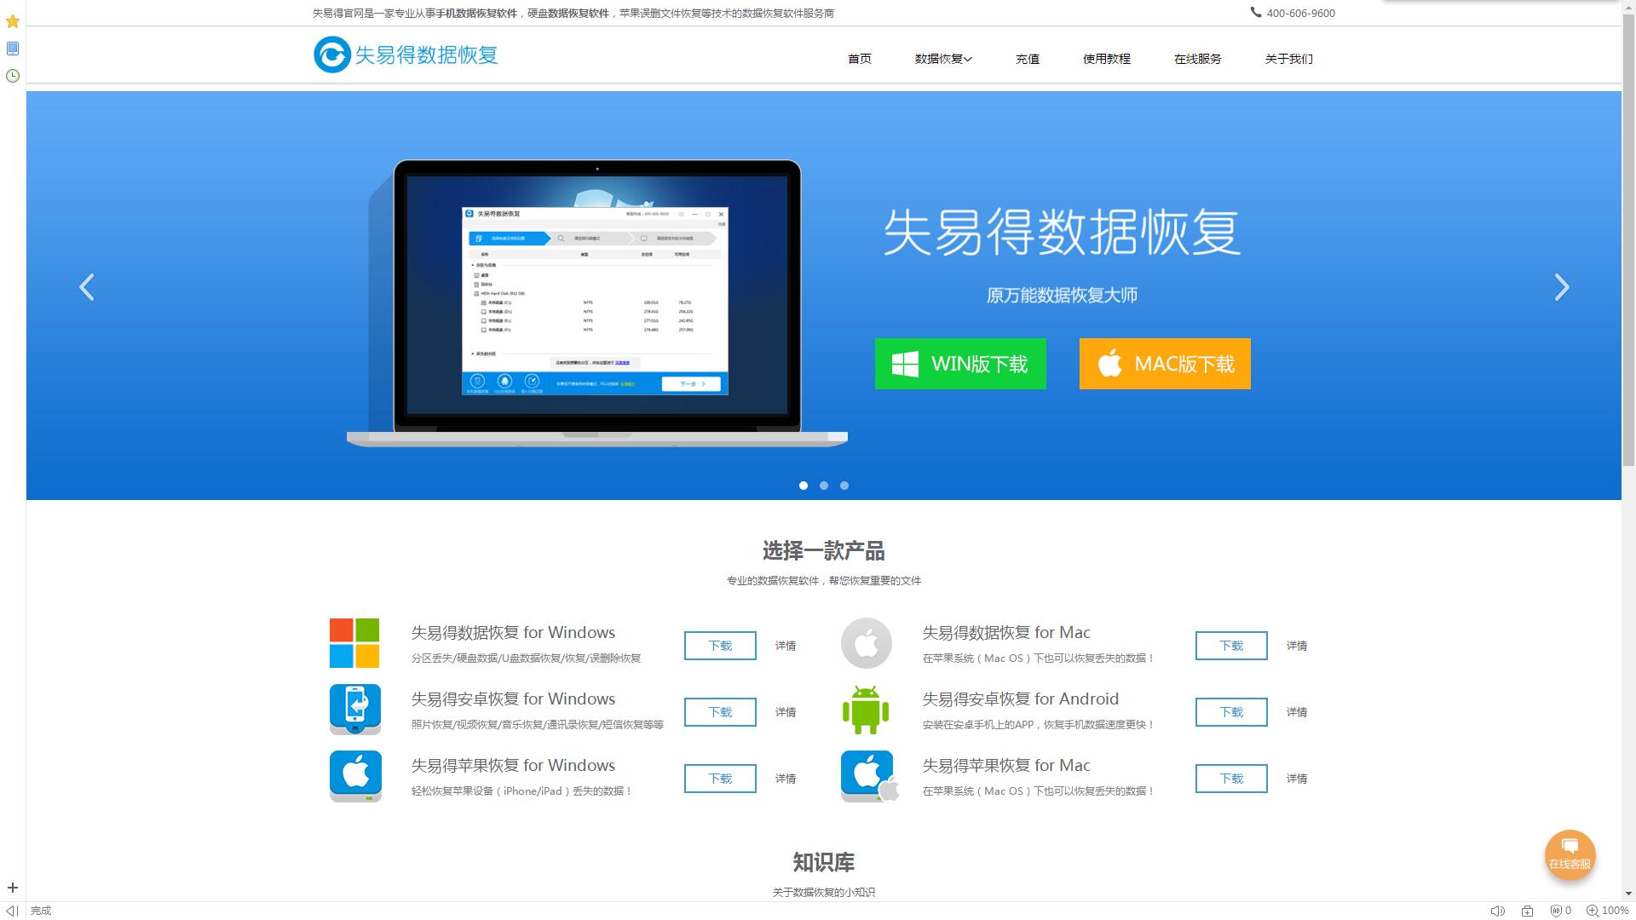Screen dimensions: 1636x920
Task: Click the Apple logo icon on MAC版下载 button
Action: (x=1111, y=364)
